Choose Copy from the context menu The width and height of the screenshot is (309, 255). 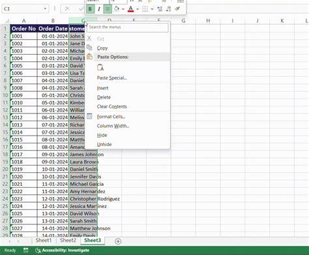pyautogui.click(x=102, y=48)
